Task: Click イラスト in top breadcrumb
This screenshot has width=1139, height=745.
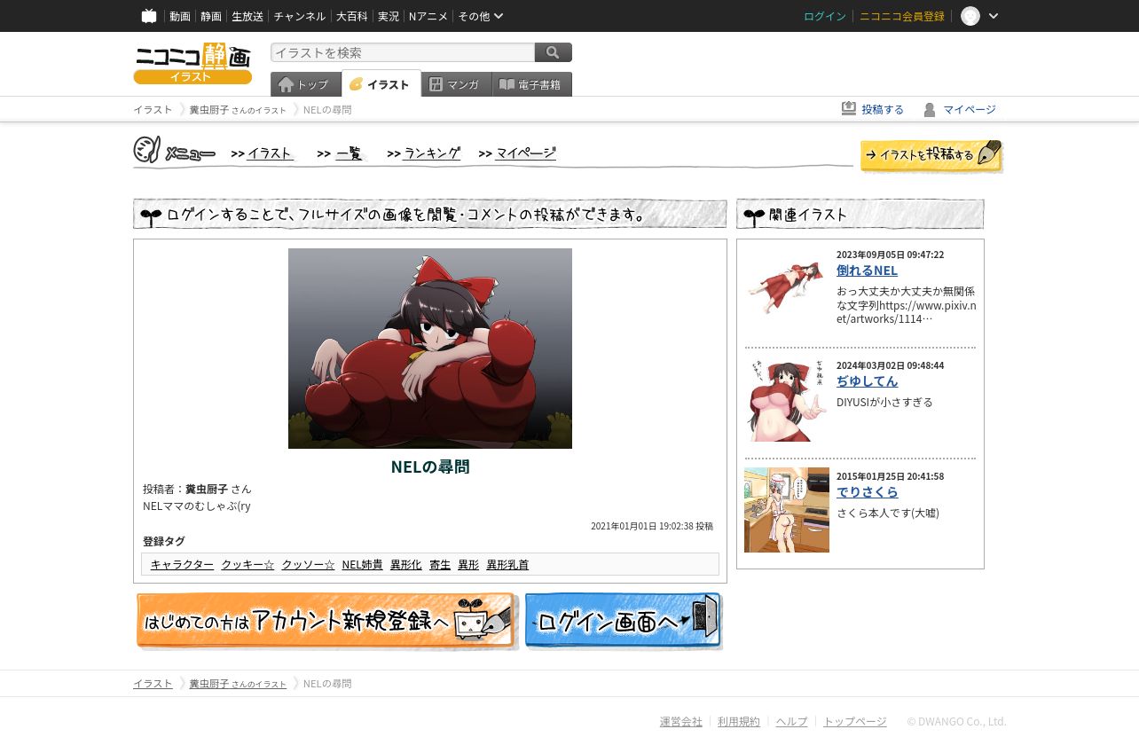Action: click(x=153, y=110)
